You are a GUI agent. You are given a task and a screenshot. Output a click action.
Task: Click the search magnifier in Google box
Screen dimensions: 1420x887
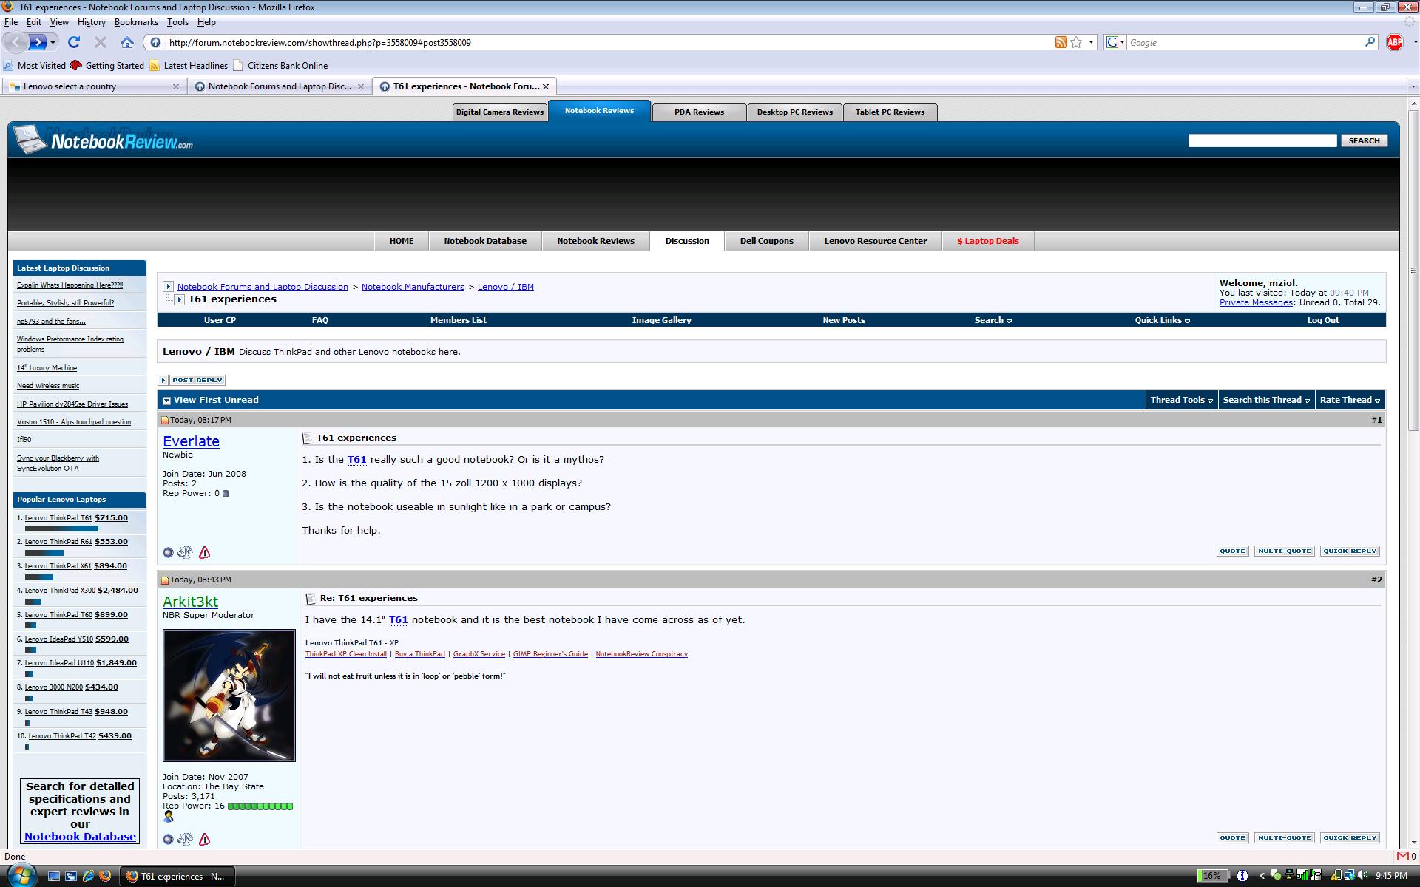[1370, 42]
